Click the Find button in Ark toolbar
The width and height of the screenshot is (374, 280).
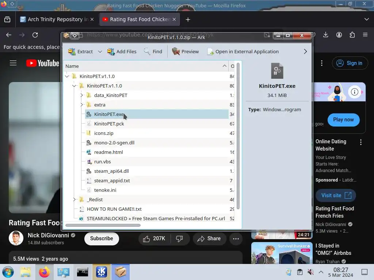tap(153, 52)
